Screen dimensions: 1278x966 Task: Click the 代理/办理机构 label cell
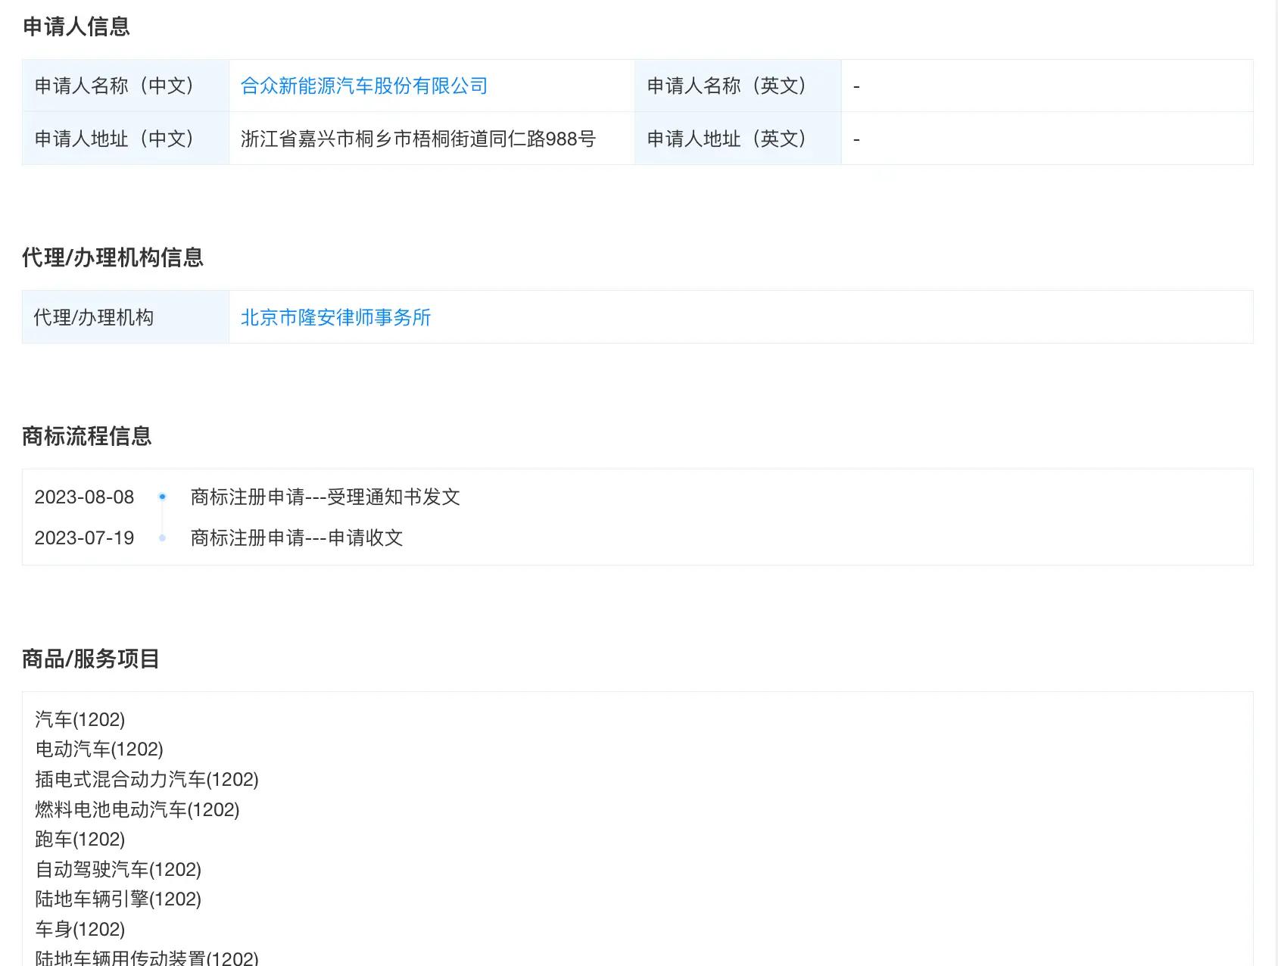pyautogui.click(x=126, y=317)
